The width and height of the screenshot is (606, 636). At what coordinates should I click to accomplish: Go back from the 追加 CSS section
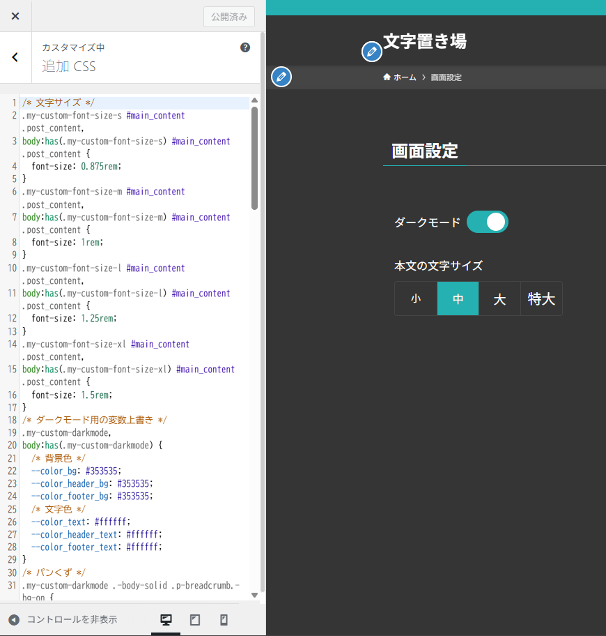(x=15, y=58)
